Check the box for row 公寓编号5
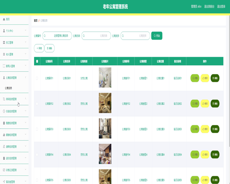This screenshot has height=184, width=230. click(x=37, y=180)
